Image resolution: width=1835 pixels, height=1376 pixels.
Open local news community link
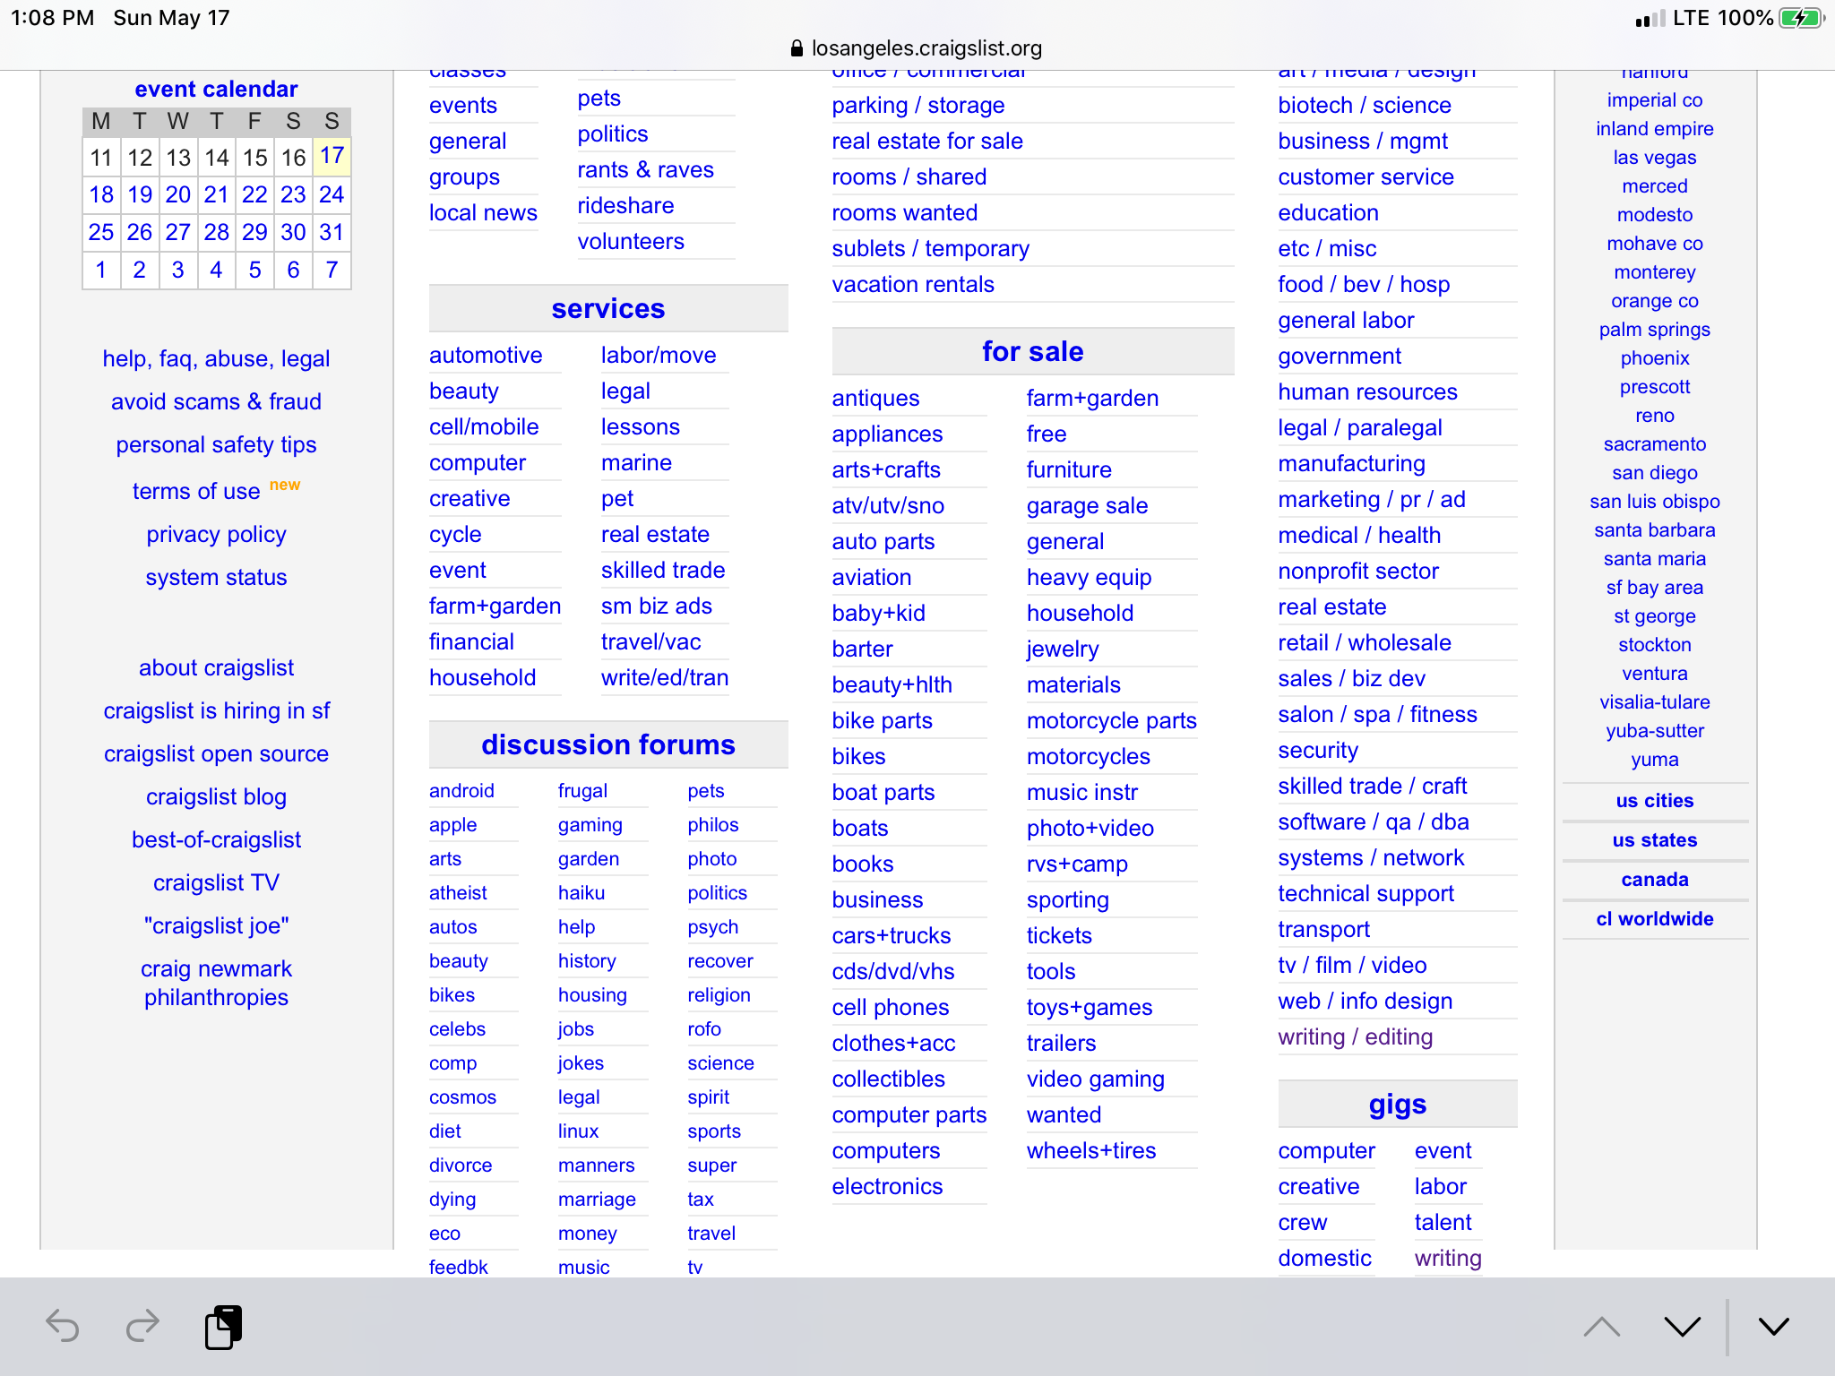pos(483,212)
